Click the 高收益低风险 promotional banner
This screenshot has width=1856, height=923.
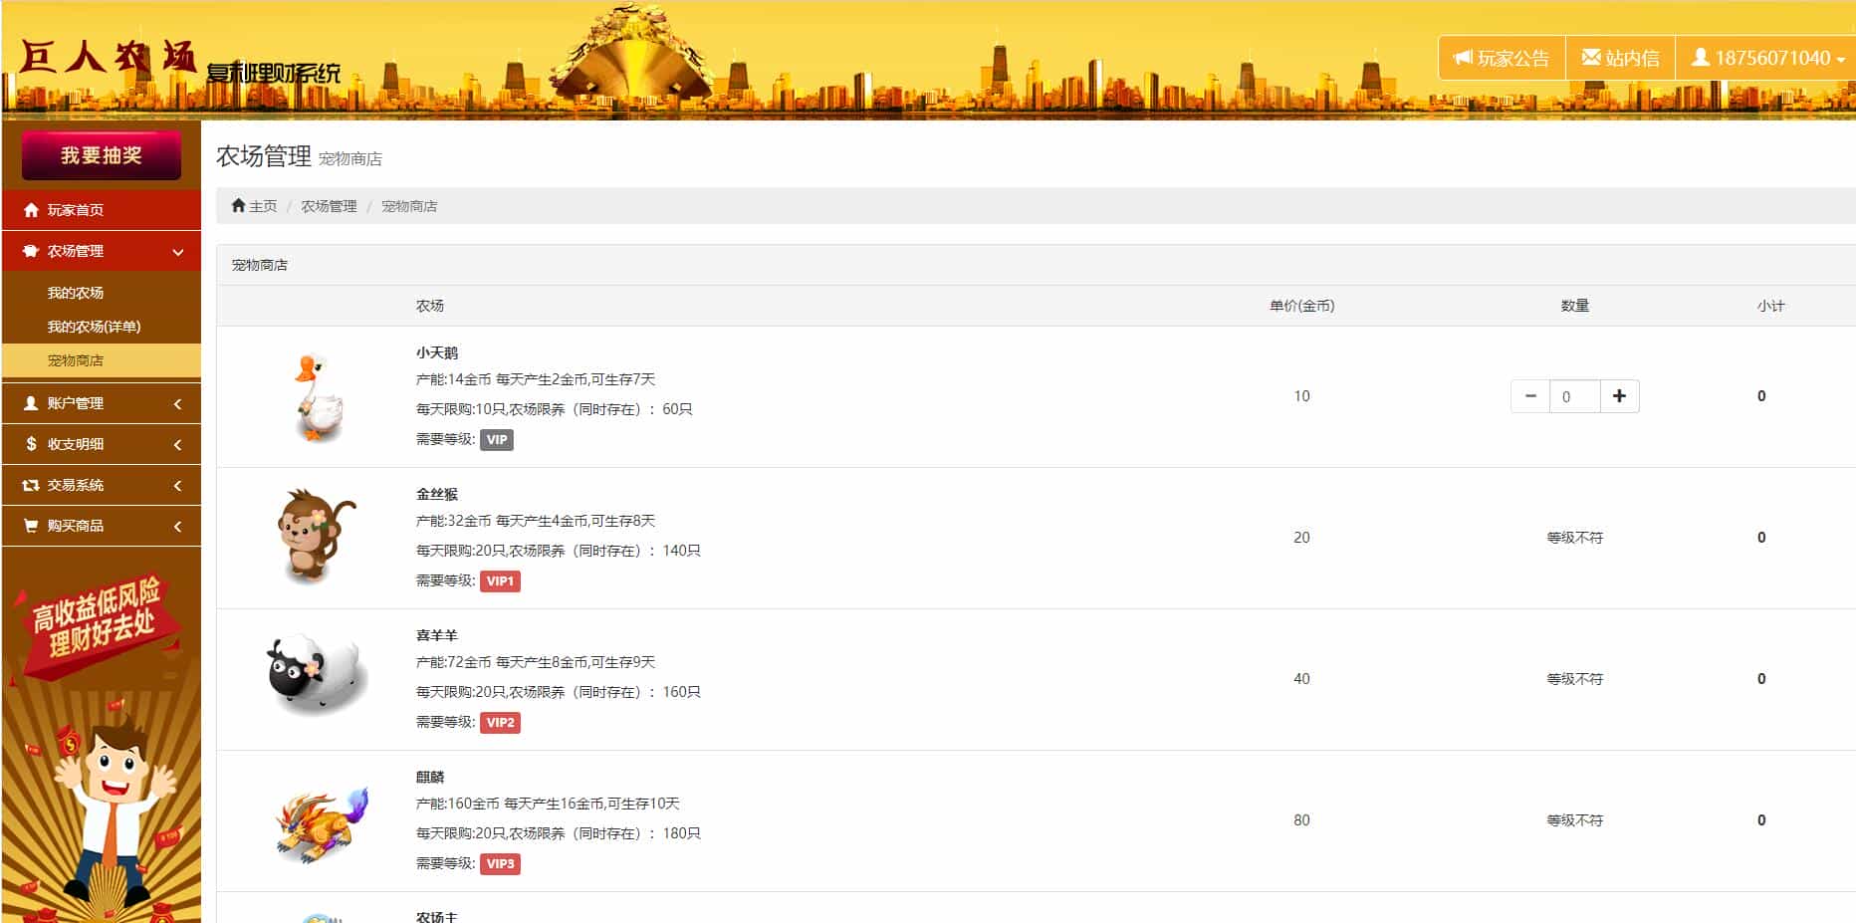coord(101,737)
